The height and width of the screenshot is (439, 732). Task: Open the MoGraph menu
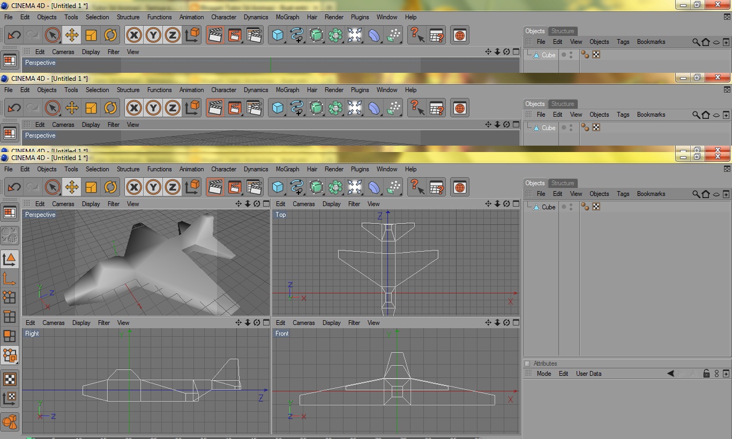tap(287, 169)
